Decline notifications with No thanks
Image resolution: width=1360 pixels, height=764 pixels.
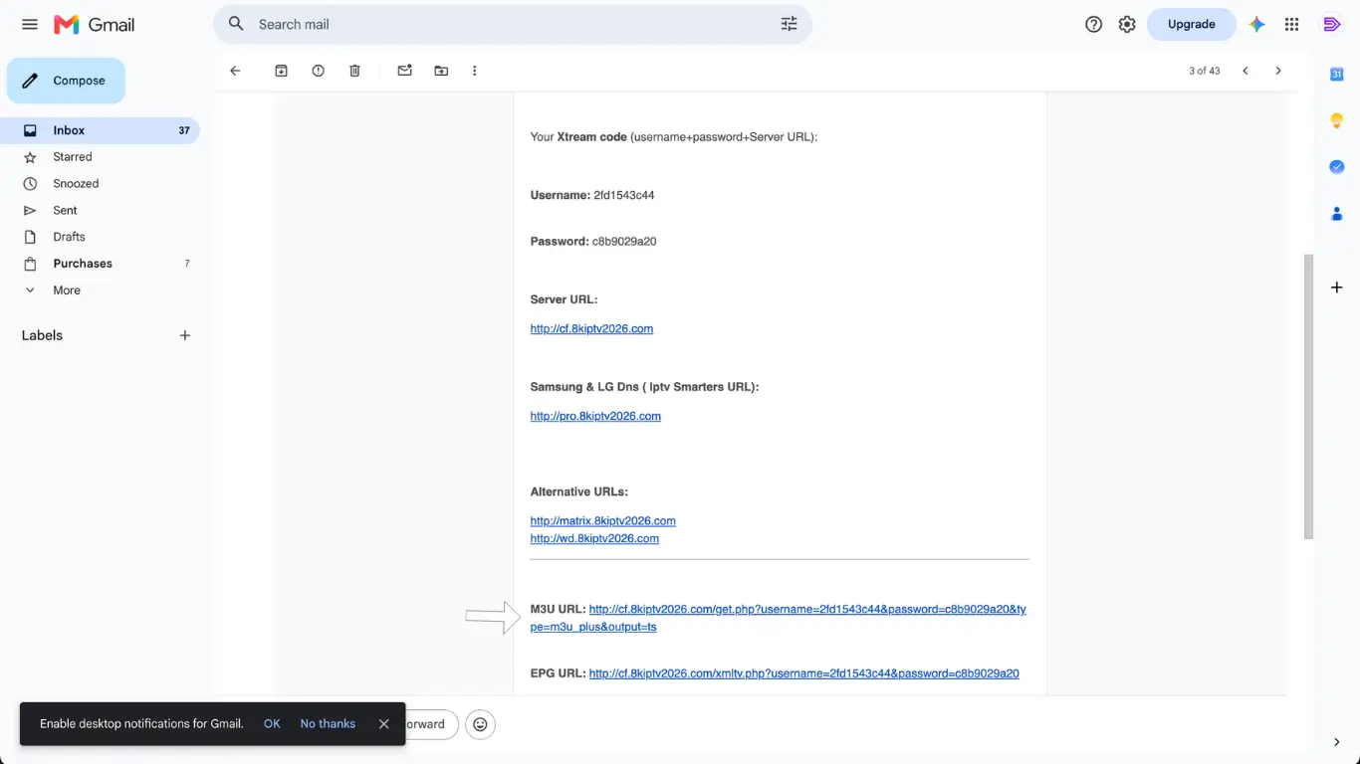click(x=328, y=724)
